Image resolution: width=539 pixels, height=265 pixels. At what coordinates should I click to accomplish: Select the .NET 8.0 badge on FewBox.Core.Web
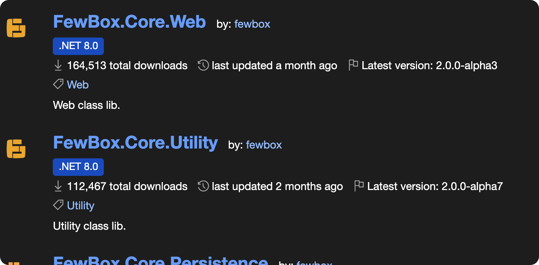coord(78,46)
